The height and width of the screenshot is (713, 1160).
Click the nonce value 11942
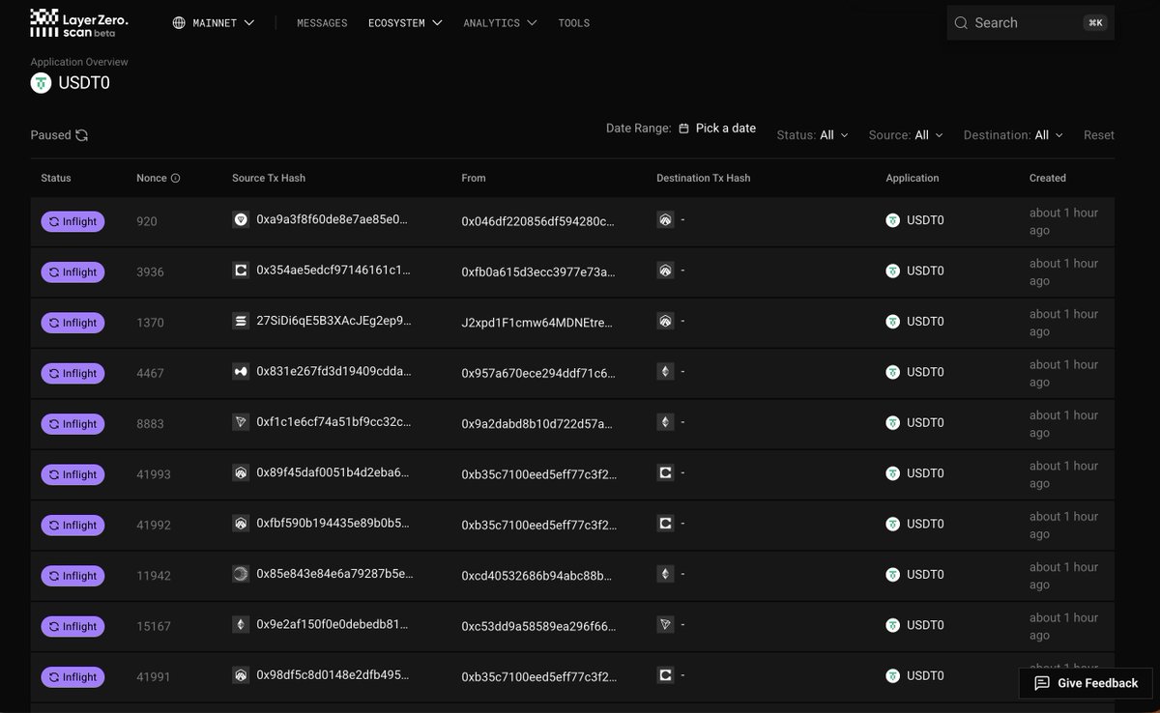coord(154,576)
